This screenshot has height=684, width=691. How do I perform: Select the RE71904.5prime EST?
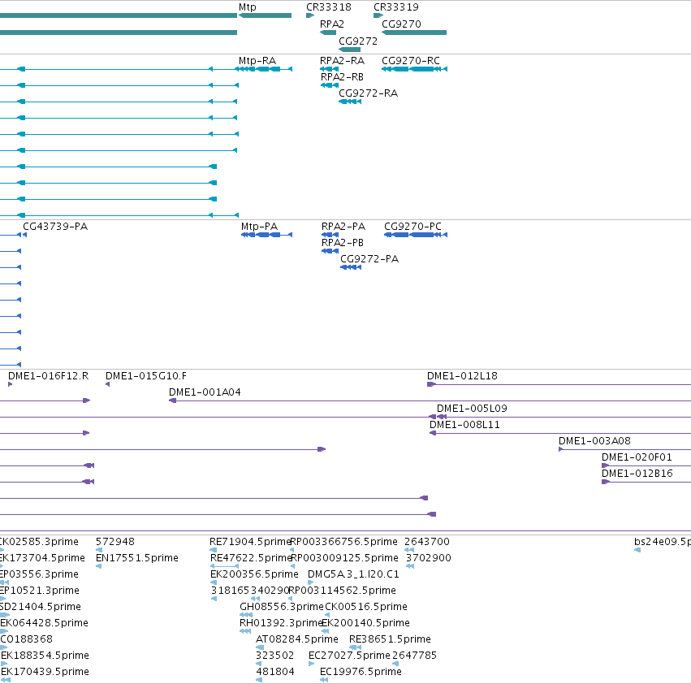click(214, 551)
